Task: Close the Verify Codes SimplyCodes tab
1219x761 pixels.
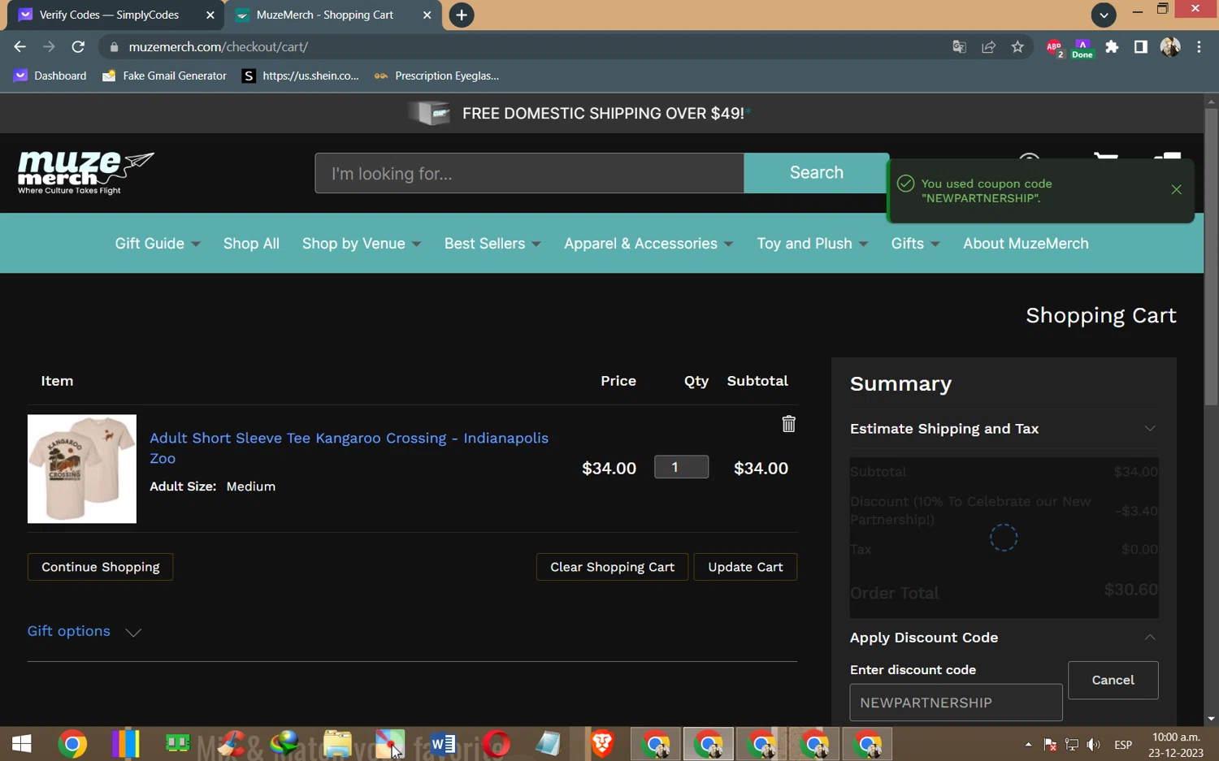Action: coord(210,15)
